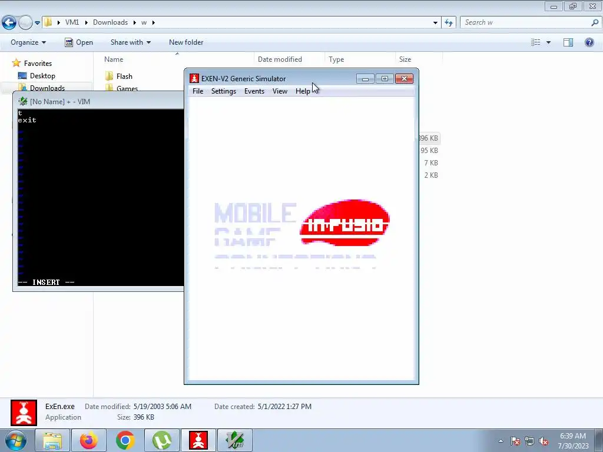Image resolution: width=603 pixels, height=452 pixels.
Task: Click the Explorer Help question mark icon
Action: (x=589, y=42)
